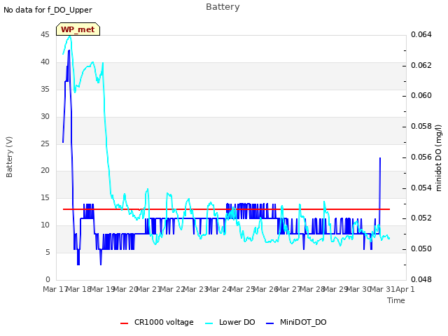
Task: Click the Apr 1 x-axis tick label
Action: tap(405, 289)
